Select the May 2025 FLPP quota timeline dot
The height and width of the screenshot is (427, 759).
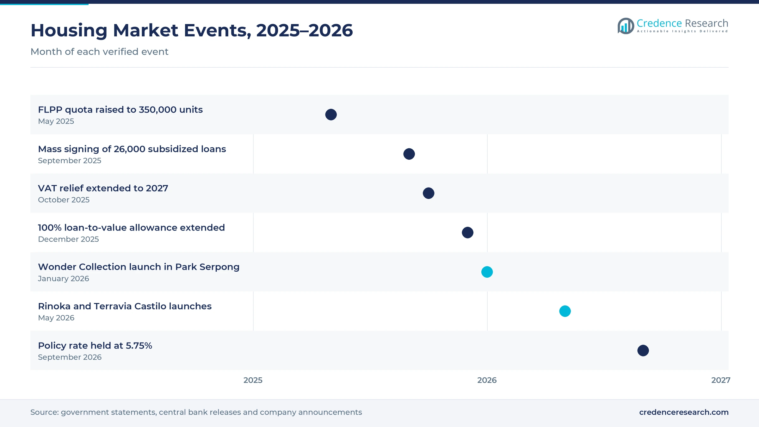[331, 114]
